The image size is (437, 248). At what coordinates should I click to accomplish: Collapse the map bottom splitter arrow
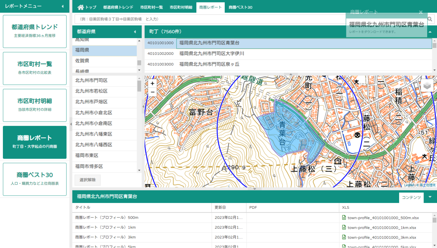[x=255, y=189]
